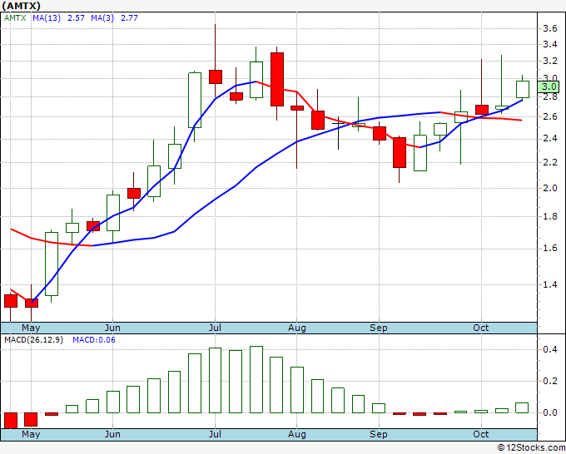Click the highlighted current price box 3.0

(549, 87)
